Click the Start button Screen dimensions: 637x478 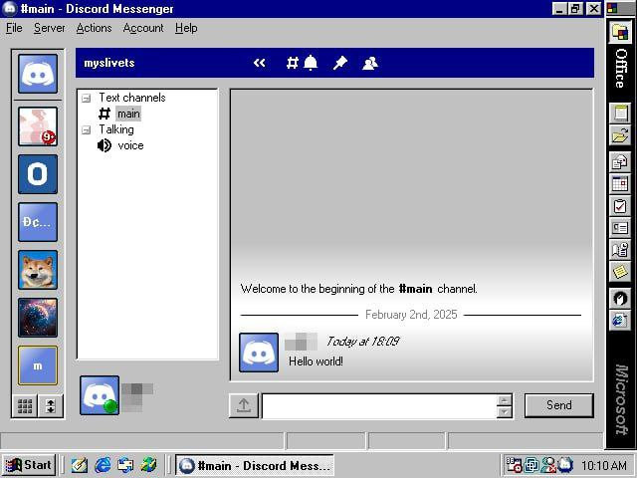(x=29, y=465)
